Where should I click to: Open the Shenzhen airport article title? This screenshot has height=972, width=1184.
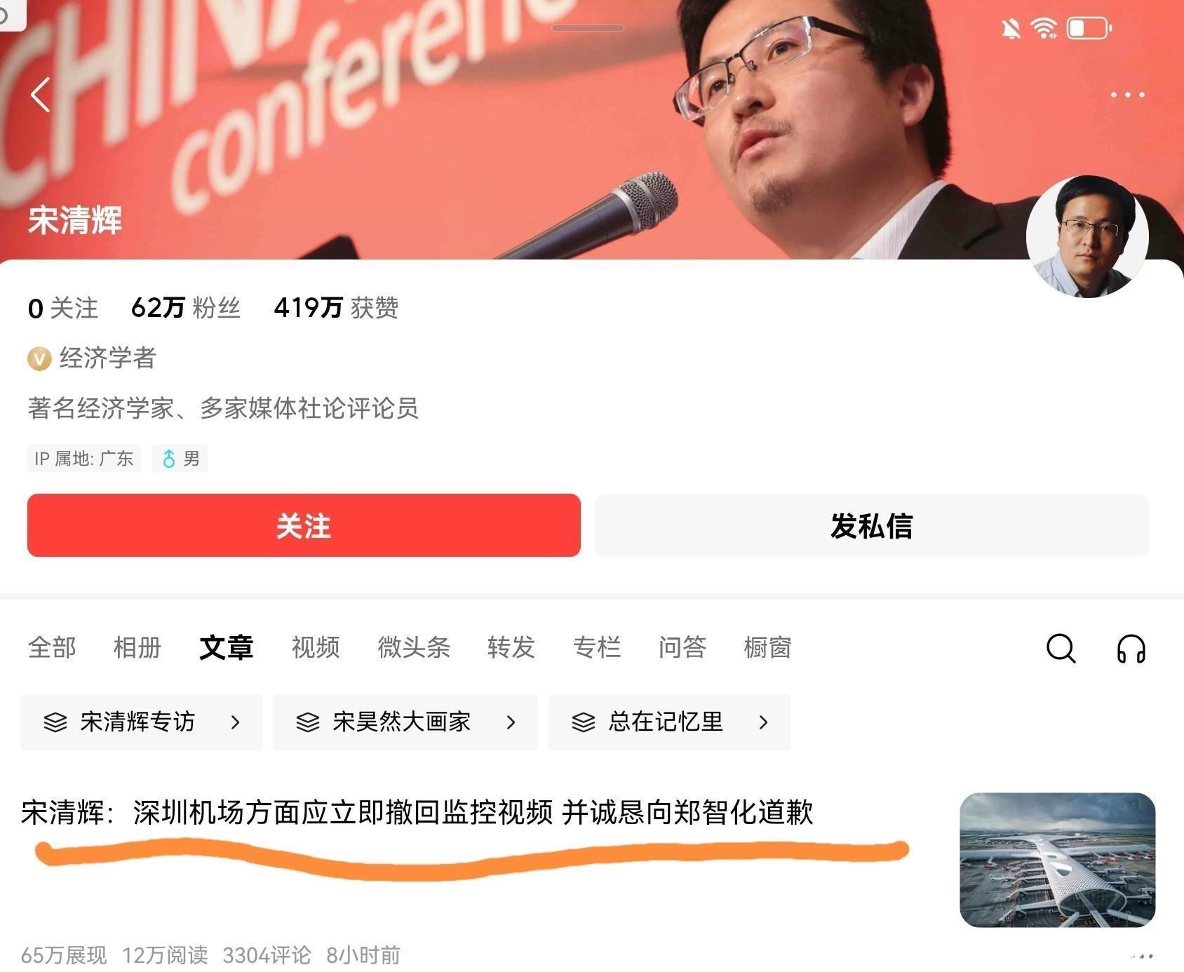click(417, 812)
